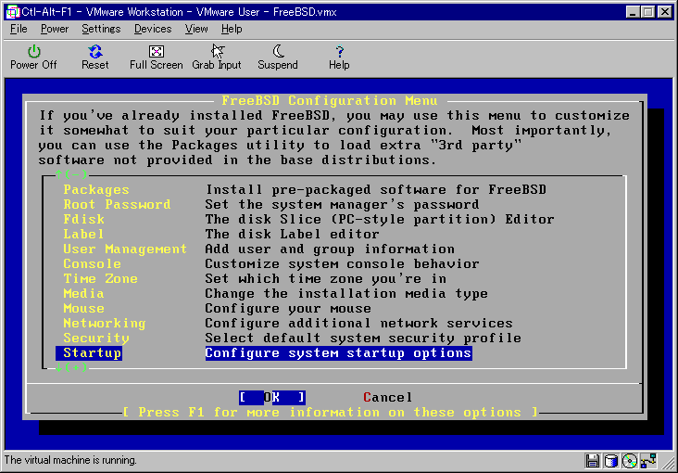Viewport: 678px width, 473px height.
Task: Select the Security entry
Action: pyautogui.click(x=96, y=338)
